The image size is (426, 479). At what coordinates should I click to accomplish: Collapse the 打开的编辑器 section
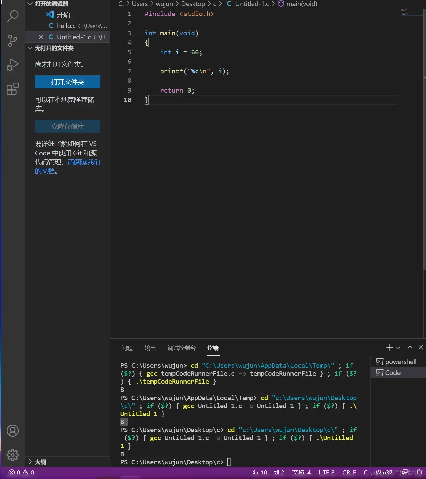tap(30, 4)
